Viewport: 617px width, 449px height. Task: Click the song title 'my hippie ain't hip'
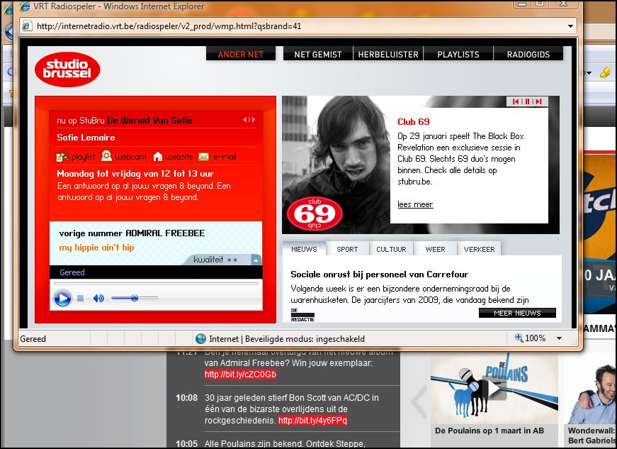click(x=97, y=248)
